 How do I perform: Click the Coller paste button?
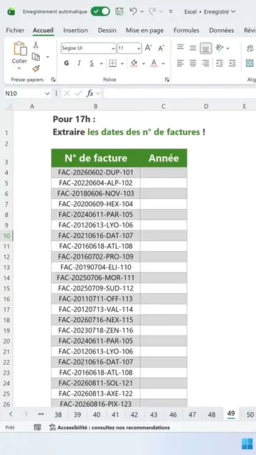tap(19, 55)
